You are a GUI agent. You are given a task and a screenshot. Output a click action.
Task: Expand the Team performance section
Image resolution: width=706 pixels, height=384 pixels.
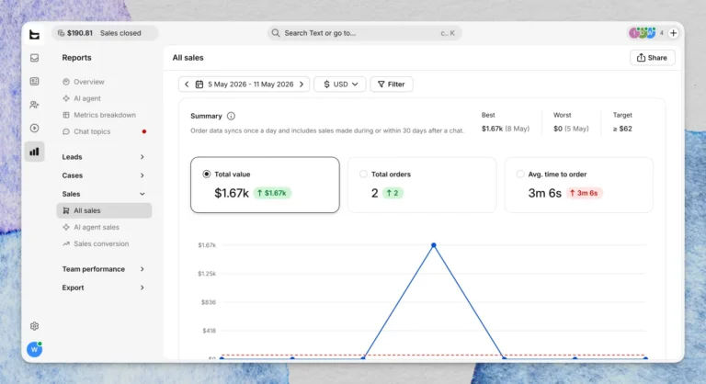pos(104,269)
